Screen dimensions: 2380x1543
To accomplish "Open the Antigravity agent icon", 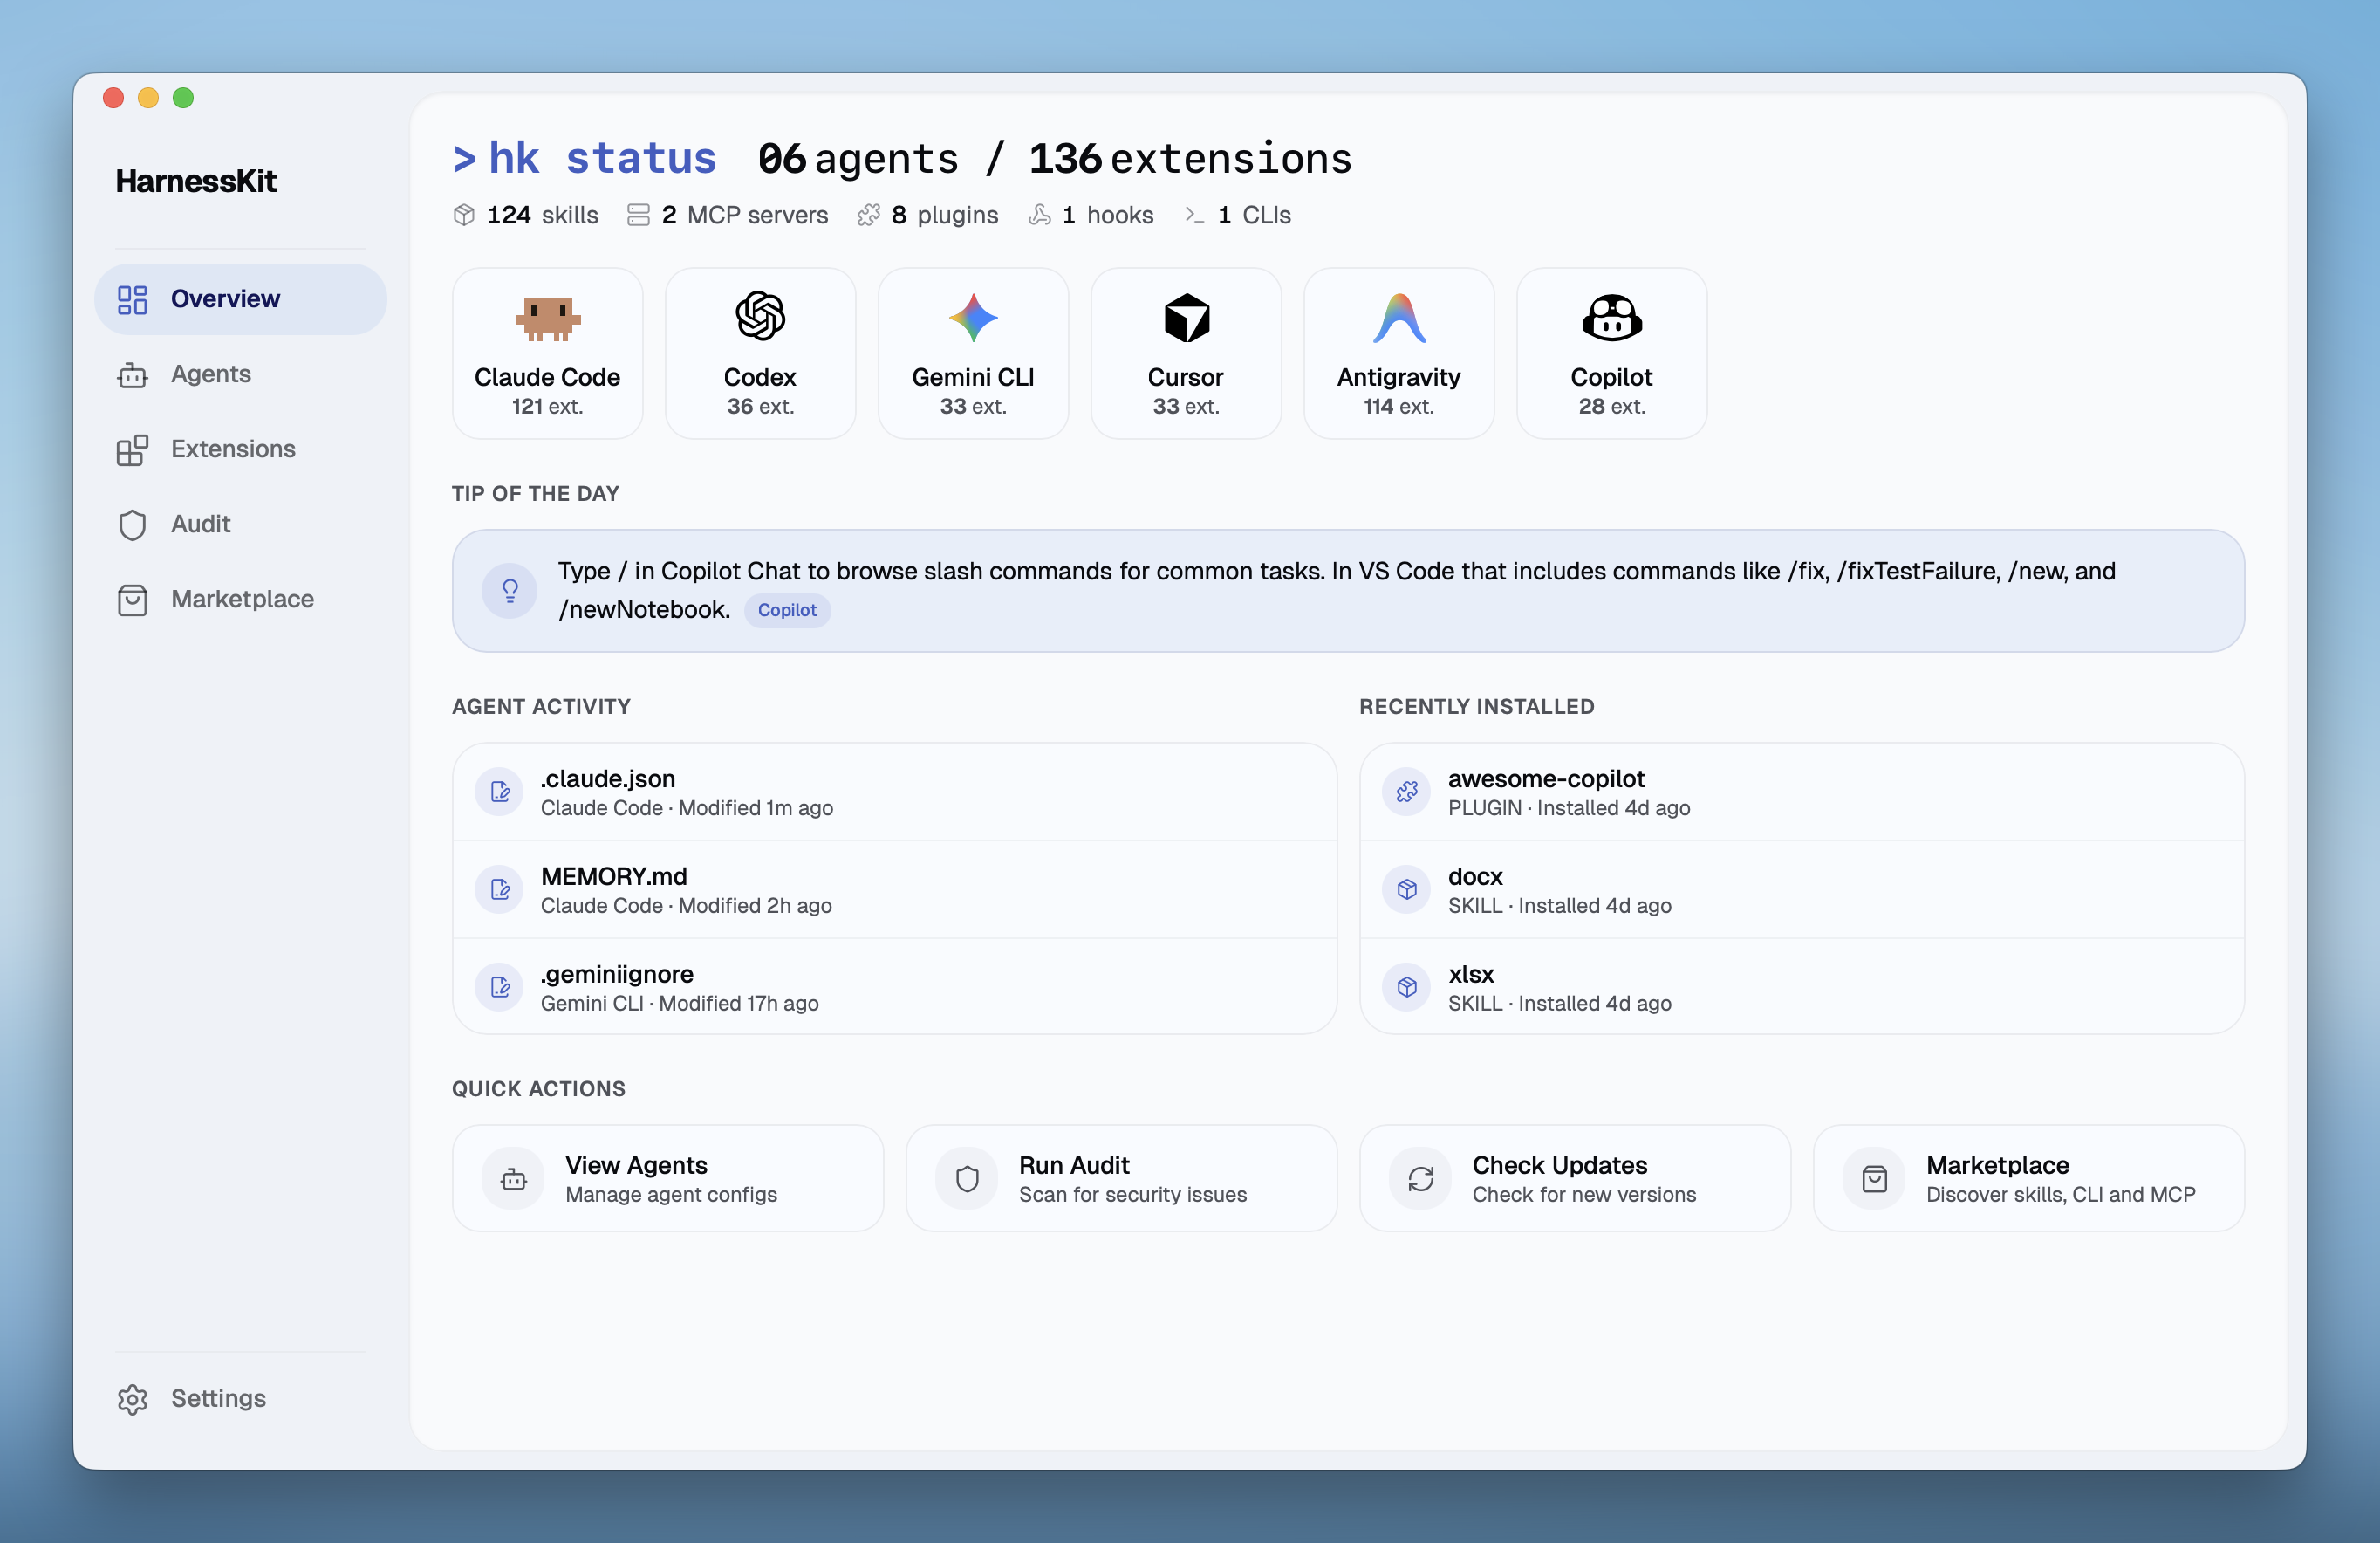I will pos(1397,317).
